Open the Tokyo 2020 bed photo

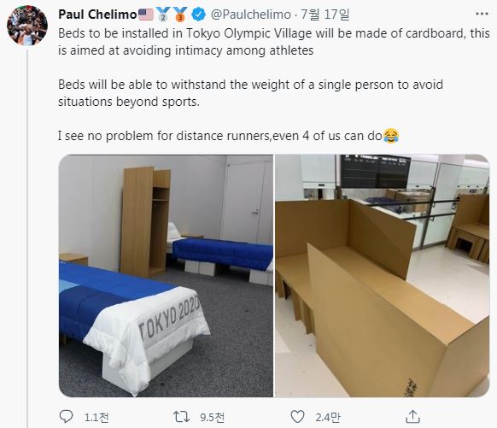pyautogui.click(x=166, y=275)
